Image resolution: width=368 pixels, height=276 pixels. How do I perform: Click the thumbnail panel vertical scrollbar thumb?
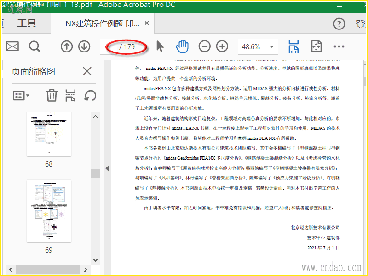(x=96, y=174)
